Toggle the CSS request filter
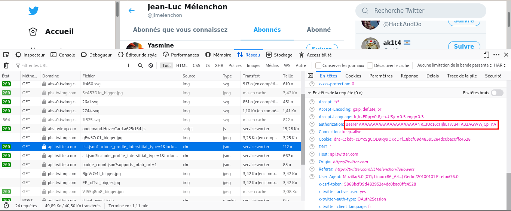The image size is (511, 211). [x=197, y=65]
